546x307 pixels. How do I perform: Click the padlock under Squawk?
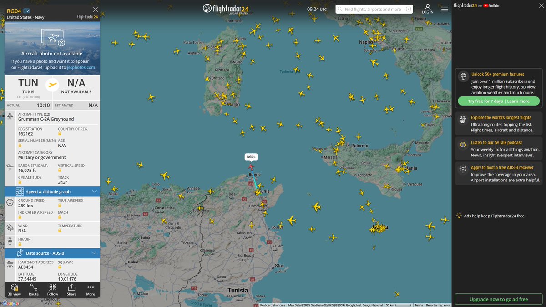[60, 267]
